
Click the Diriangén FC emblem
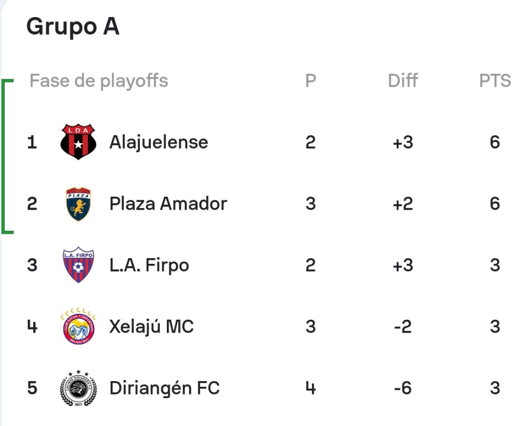click(79, 388)
